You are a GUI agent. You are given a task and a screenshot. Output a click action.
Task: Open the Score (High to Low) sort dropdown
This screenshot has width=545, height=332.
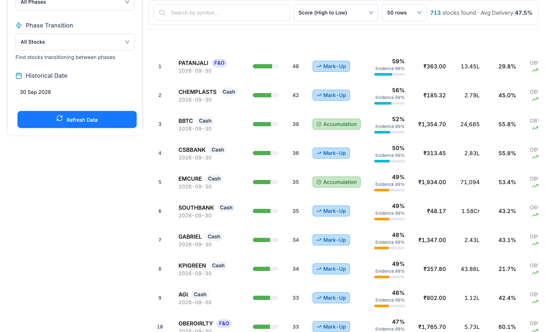(x=336, y=13)
